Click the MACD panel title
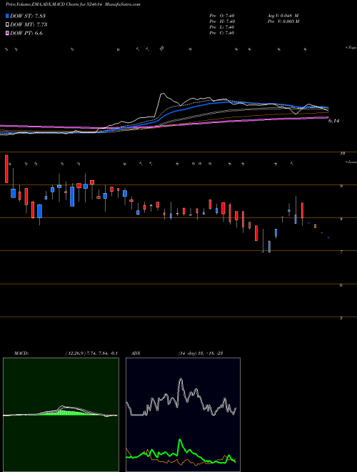 (x=21, y=353)
